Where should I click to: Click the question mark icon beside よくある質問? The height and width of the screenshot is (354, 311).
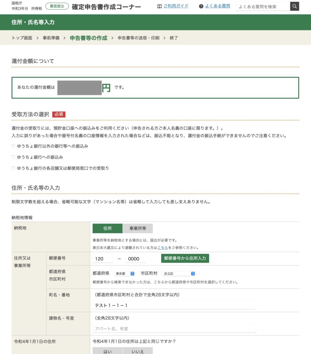click(201, 6)
